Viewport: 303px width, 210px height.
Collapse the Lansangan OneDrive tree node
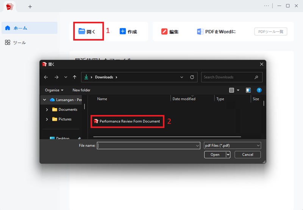tap(44, 100)
